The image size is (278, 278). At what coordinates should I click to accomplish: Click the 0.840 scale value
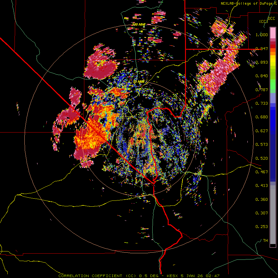tap(262, 76)
